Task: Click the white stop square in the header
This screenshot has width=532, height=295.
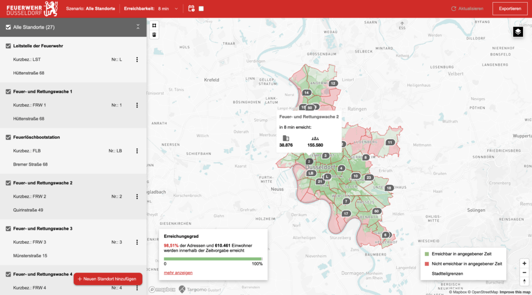Action: 201,8
